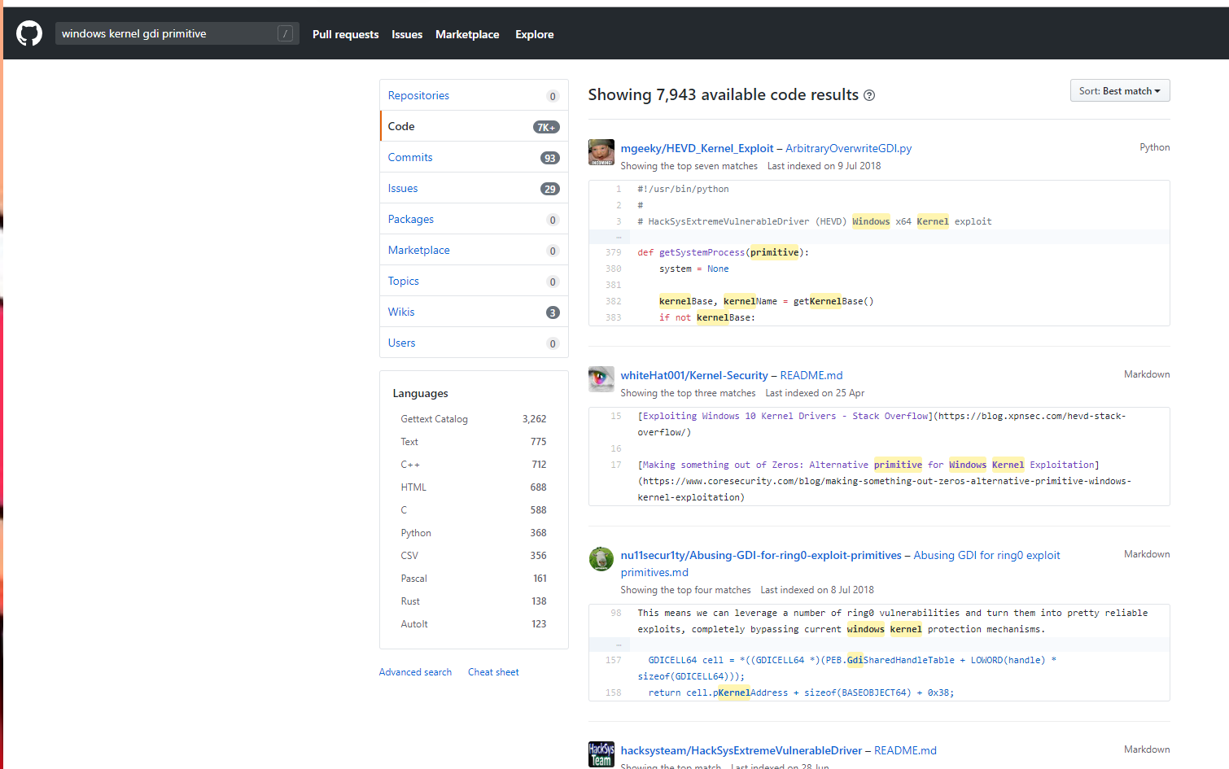Open whiteHat001 user avatar
The height and width of the screenshot is (769, 1229).
pyautogui.click(x=601, y=379)
